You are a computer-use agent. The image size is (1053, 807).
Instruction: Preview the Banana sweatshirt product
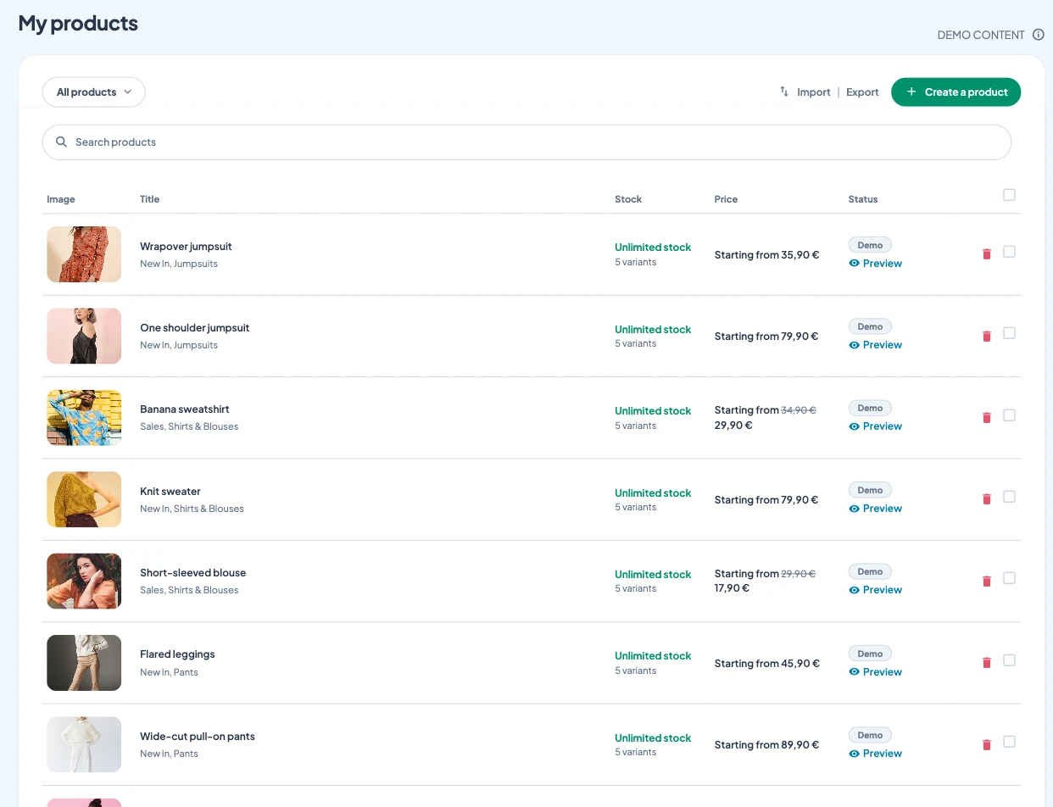875,426
